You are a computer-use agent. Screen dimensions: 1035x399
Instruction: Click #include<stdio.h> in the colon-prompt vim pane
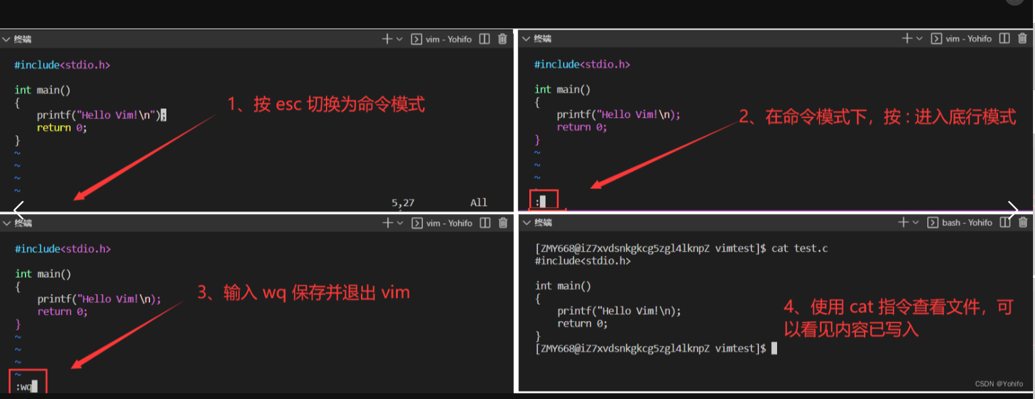click(x=582, y=65)
